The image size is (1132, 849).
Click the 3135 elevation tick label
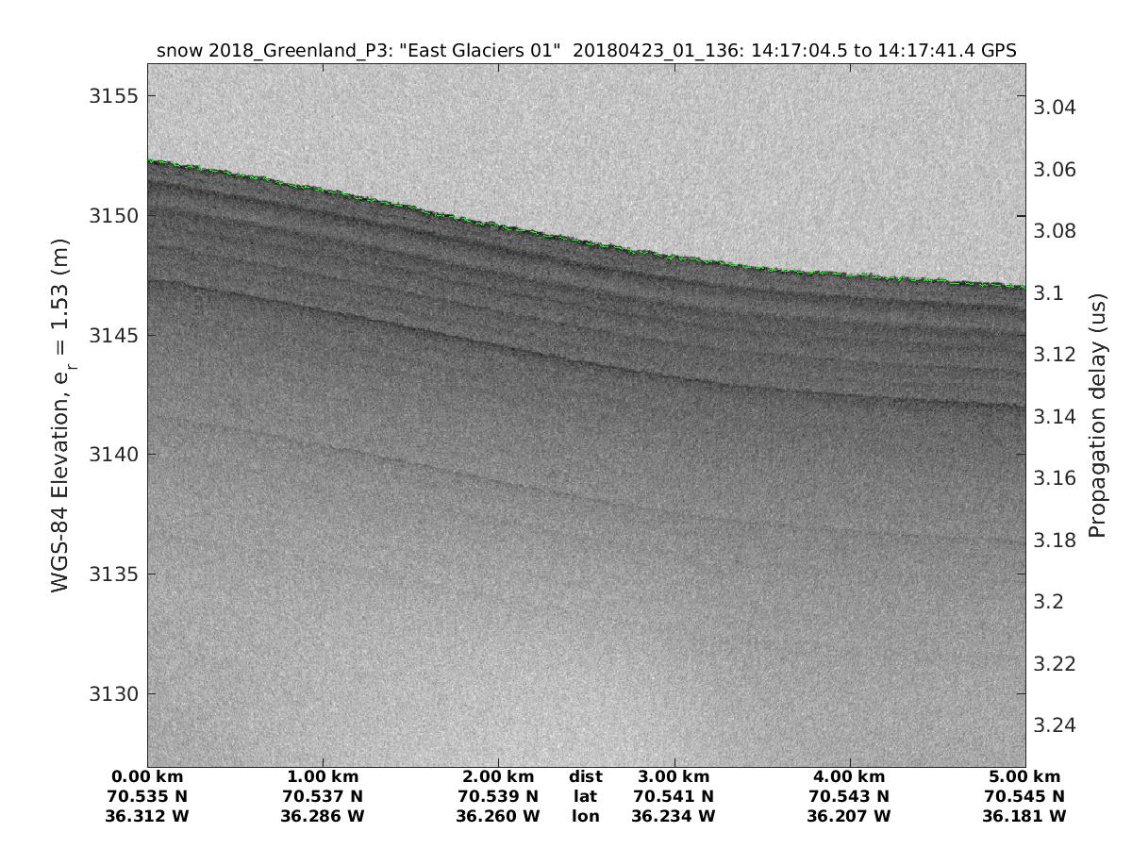pyautogui.click(x=112, y=574)
